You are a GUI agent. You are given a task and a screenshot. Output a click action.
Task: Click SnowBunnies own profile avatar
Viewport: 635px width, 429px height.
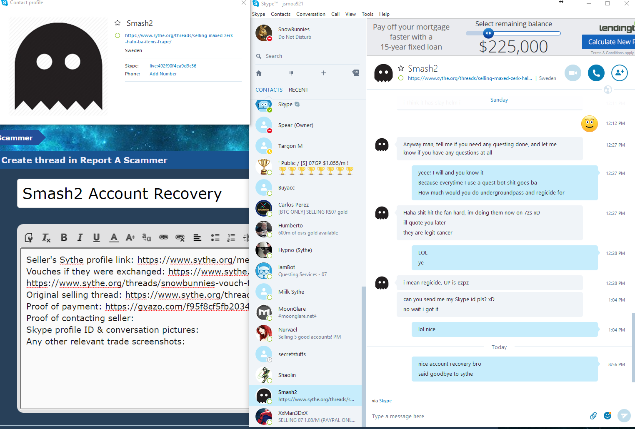(x=264, y=33)
